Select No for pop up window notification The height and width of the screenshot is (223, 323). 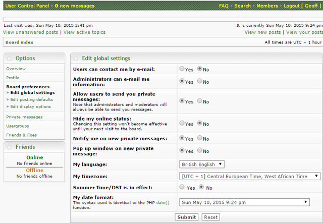pyautogui.click(x=200, y=151)
